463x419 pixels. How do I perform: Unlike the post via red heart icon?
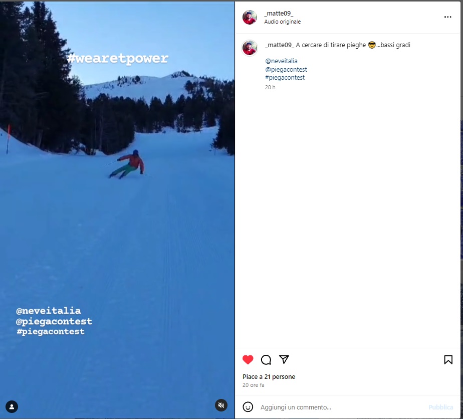[x=248, y=359]
